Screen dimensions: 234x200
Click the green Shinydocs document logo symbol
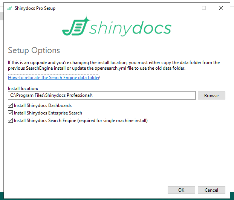click(75, 27)
